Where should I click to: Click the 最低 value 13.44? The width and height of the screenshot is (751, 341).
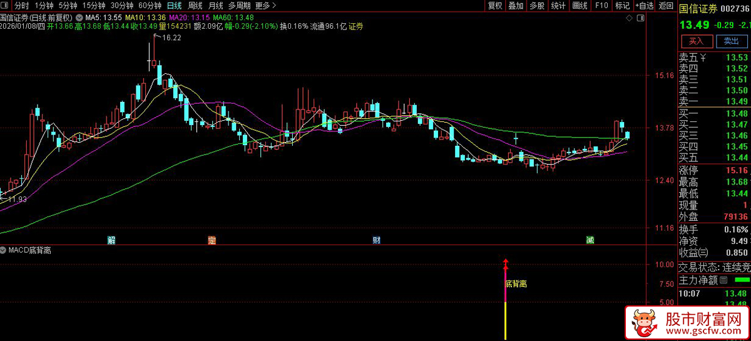(x=736, y=193)
